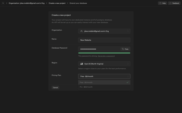The width and height of the screenshot is (182, 113).
Task: Click 'This password is strong.' text
Action: tap(88, 56)
